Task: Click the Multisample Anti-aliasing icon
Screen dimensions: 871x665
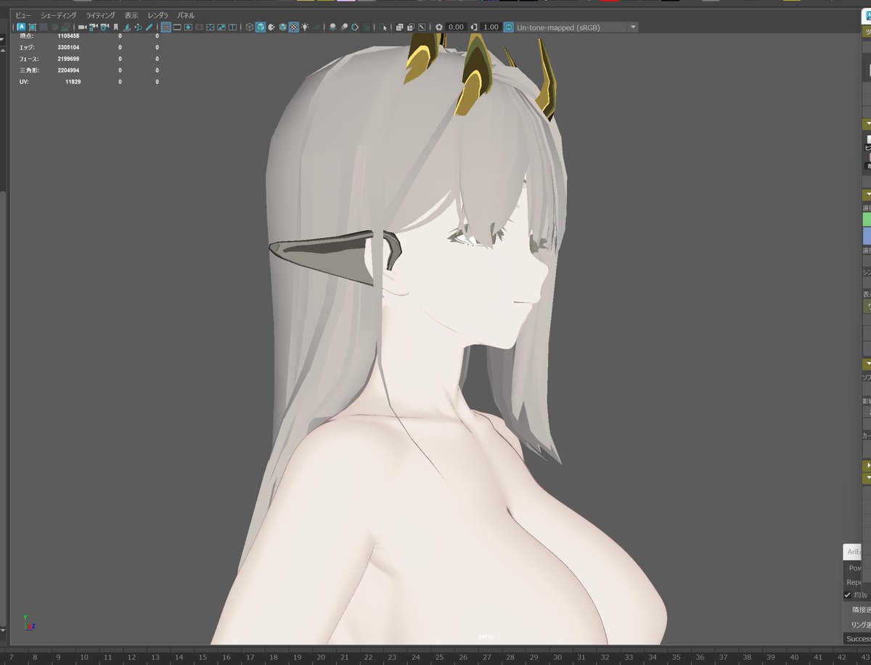Action: click(354, 27)
